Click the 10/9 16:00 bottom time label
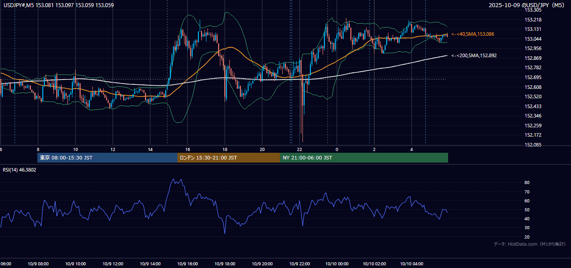Image resolution: width=571 pixels, height=268 pixels. click(x=188, y=264)
